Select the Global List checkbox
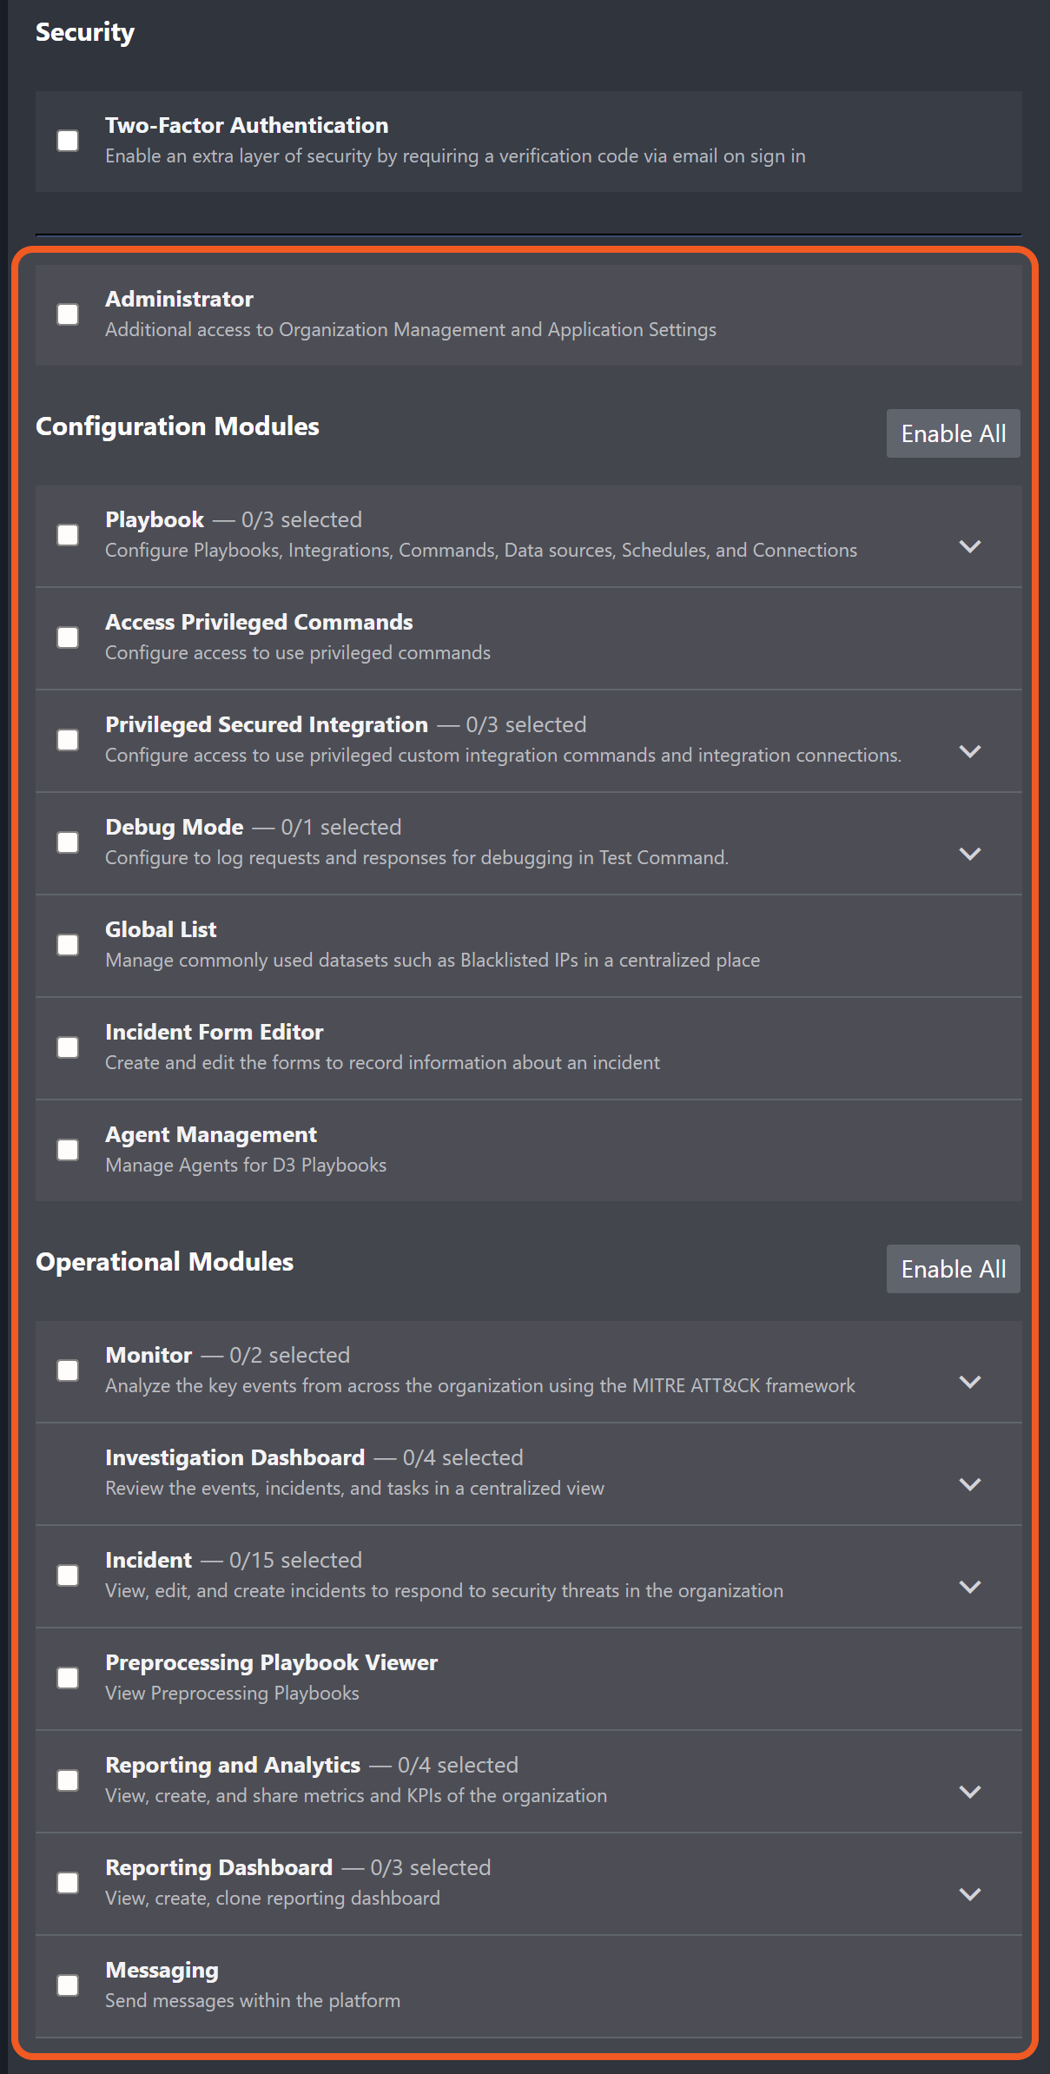Viewport: 1050px width, 2074px height. (68, 945)
